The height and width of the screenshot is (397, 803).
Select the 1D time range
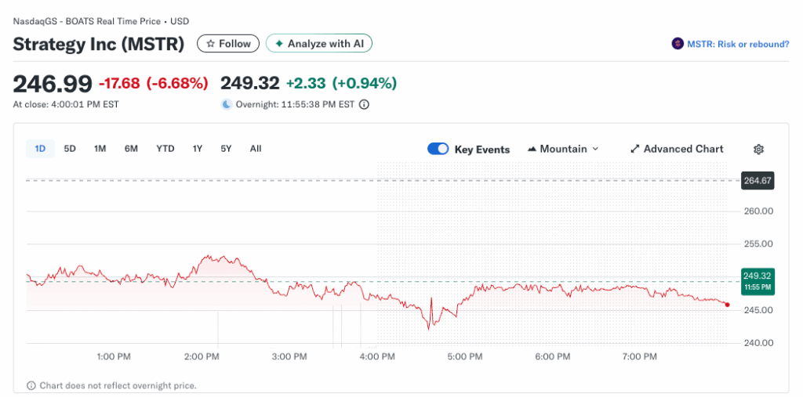40,149
